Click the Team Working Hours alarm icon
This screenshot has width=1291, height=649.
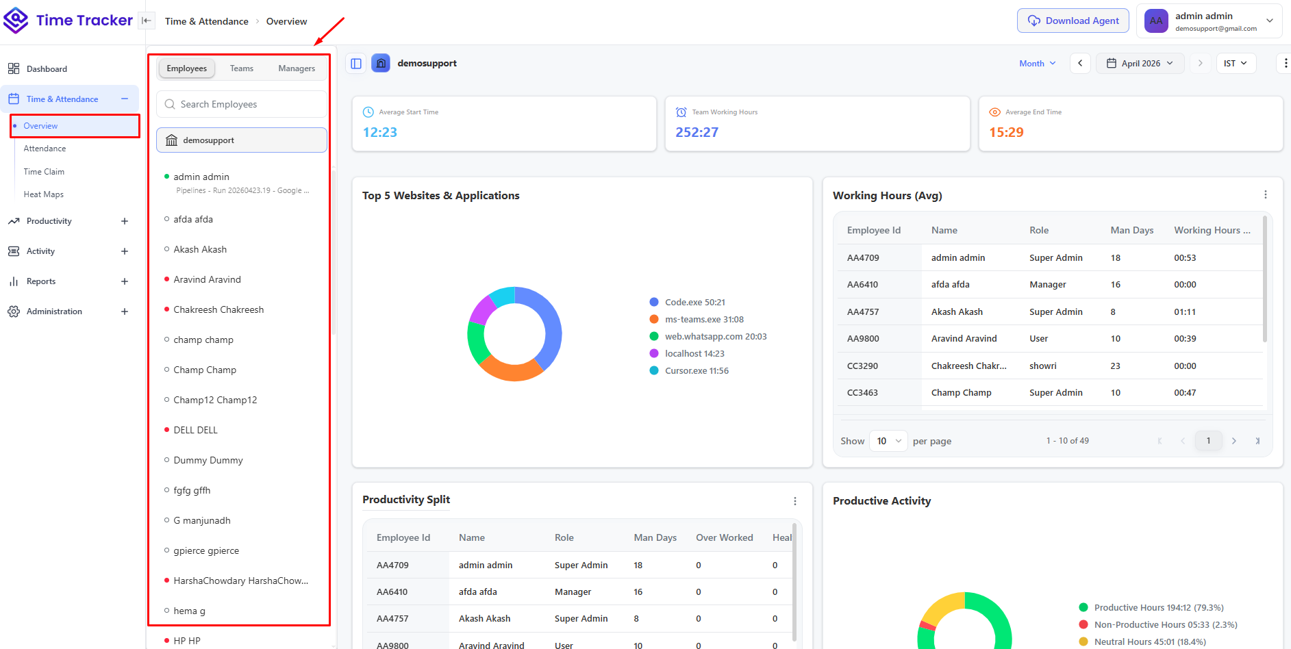coord(681,112)
